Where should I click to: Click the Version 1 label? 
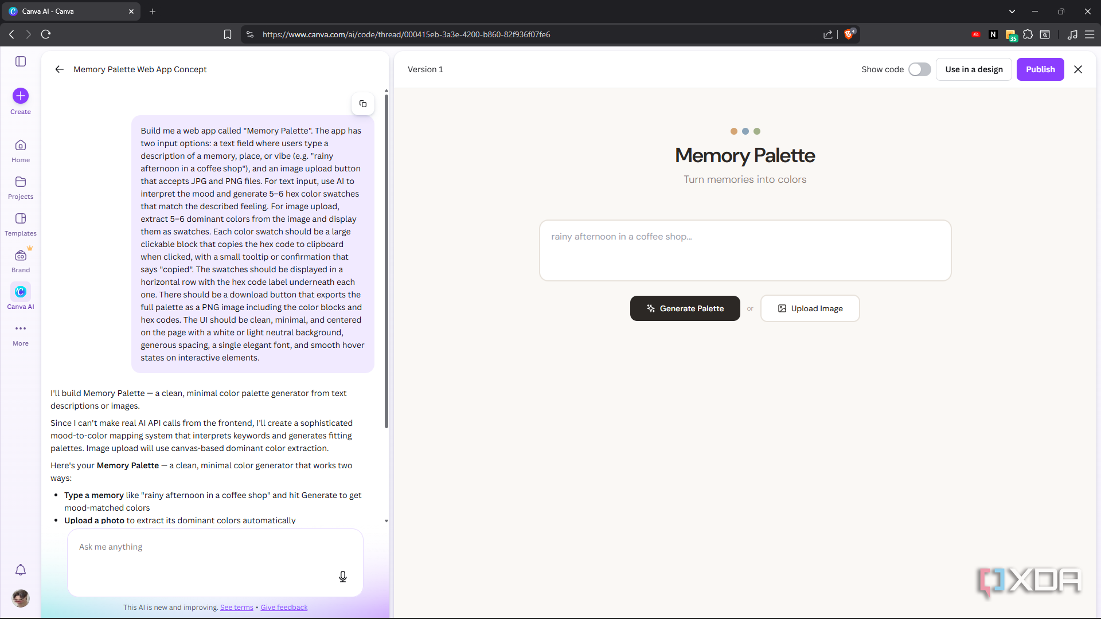tap(425, 69)
